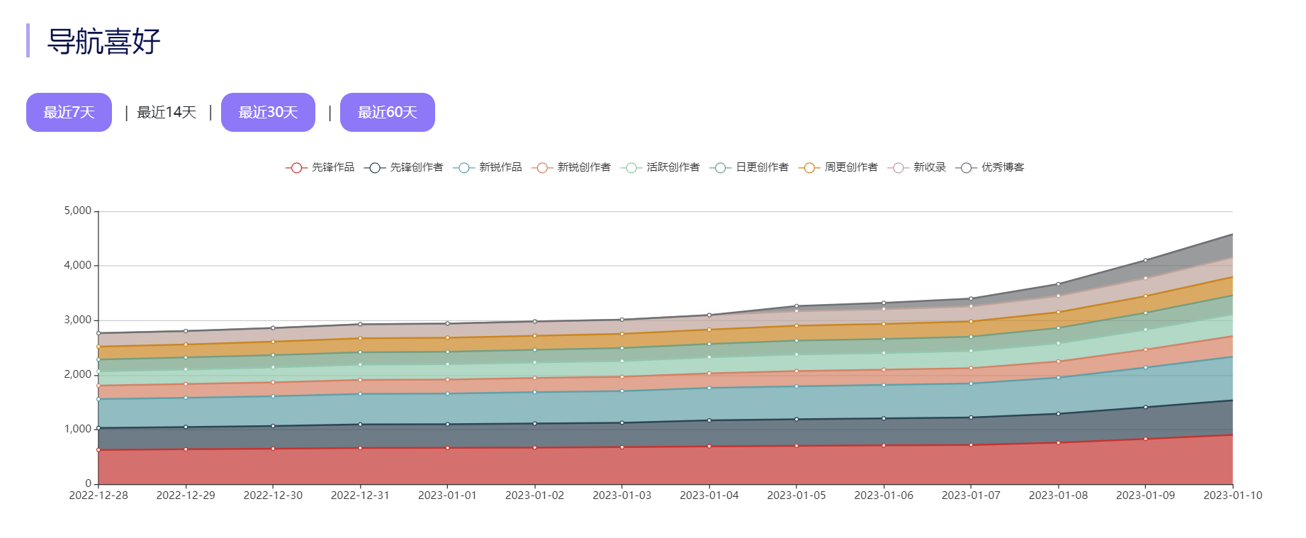
Task: Click the 2023-01-01 x-axis date label
Action: click(447, 495)
